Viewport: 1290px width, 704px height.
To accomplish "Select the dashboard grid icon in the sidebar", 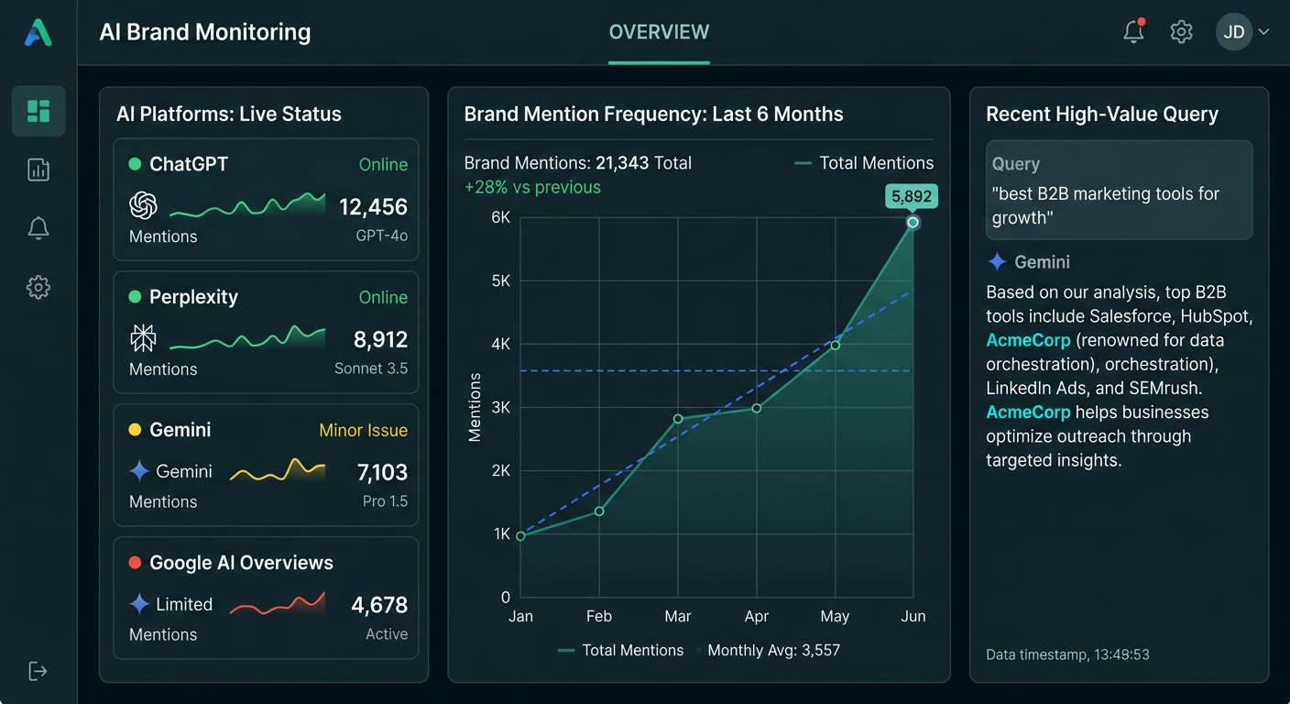I will click(x=38, y=110).
